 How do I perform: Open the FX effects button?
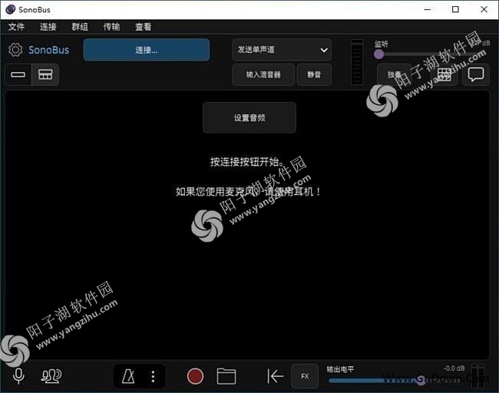[x=305, y=376]
